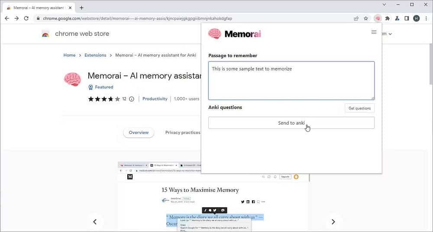
Task: Click the large brain icon beside extension title
Action: pos(72,79)
